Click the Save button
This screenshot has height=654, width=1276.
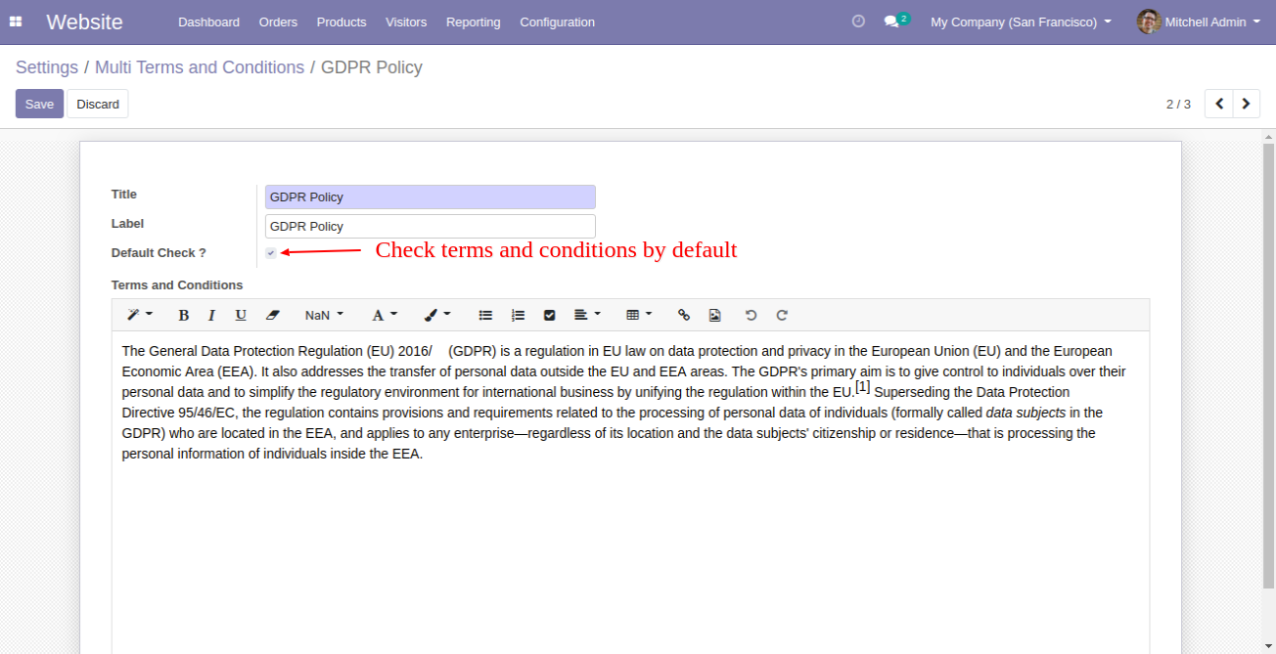pos(39,104)
